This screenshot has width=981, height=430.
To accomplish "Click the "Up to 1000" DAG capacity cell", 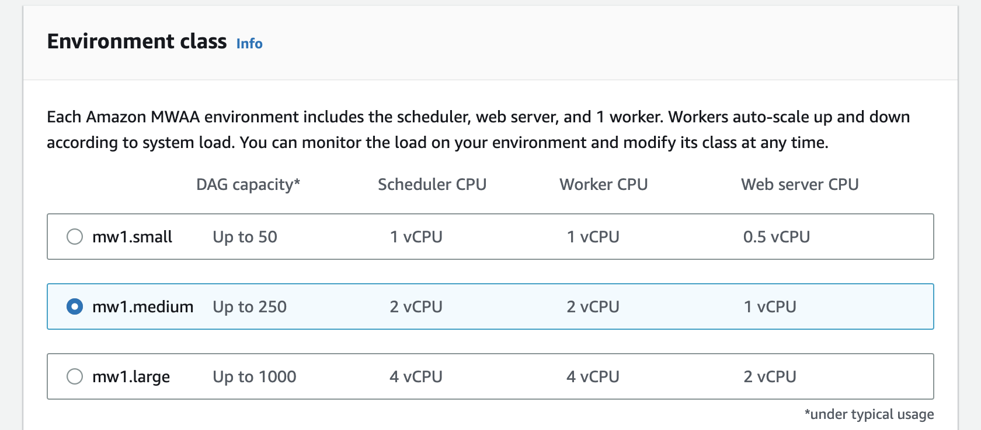I will [254, 376].
